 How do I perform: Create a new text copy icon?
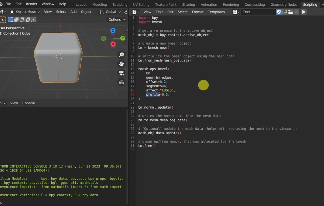click(x=285, y=12)
